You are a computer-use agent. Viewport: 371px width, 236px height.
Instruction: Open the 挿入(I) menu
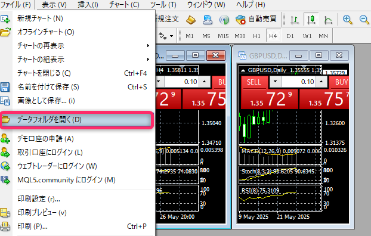[88, 5]
